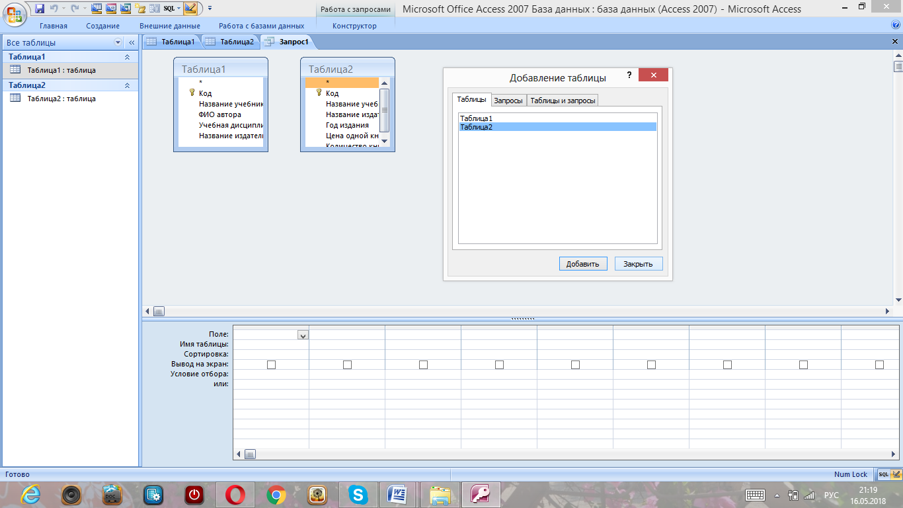Click the Access icon in the taskbar
This screenshot has height=508, width=903.
coord(481,494)
